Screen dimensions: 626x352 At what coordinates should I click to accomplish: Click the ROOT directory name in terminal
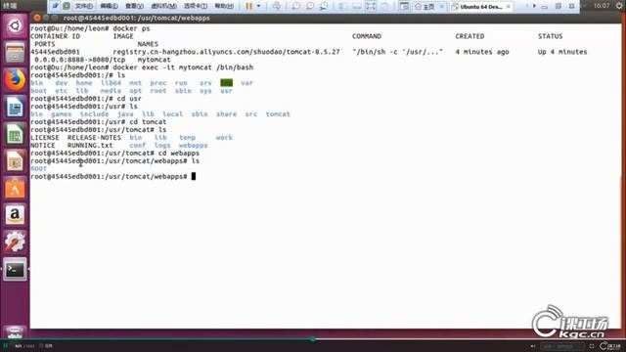(x=39, y=169)
